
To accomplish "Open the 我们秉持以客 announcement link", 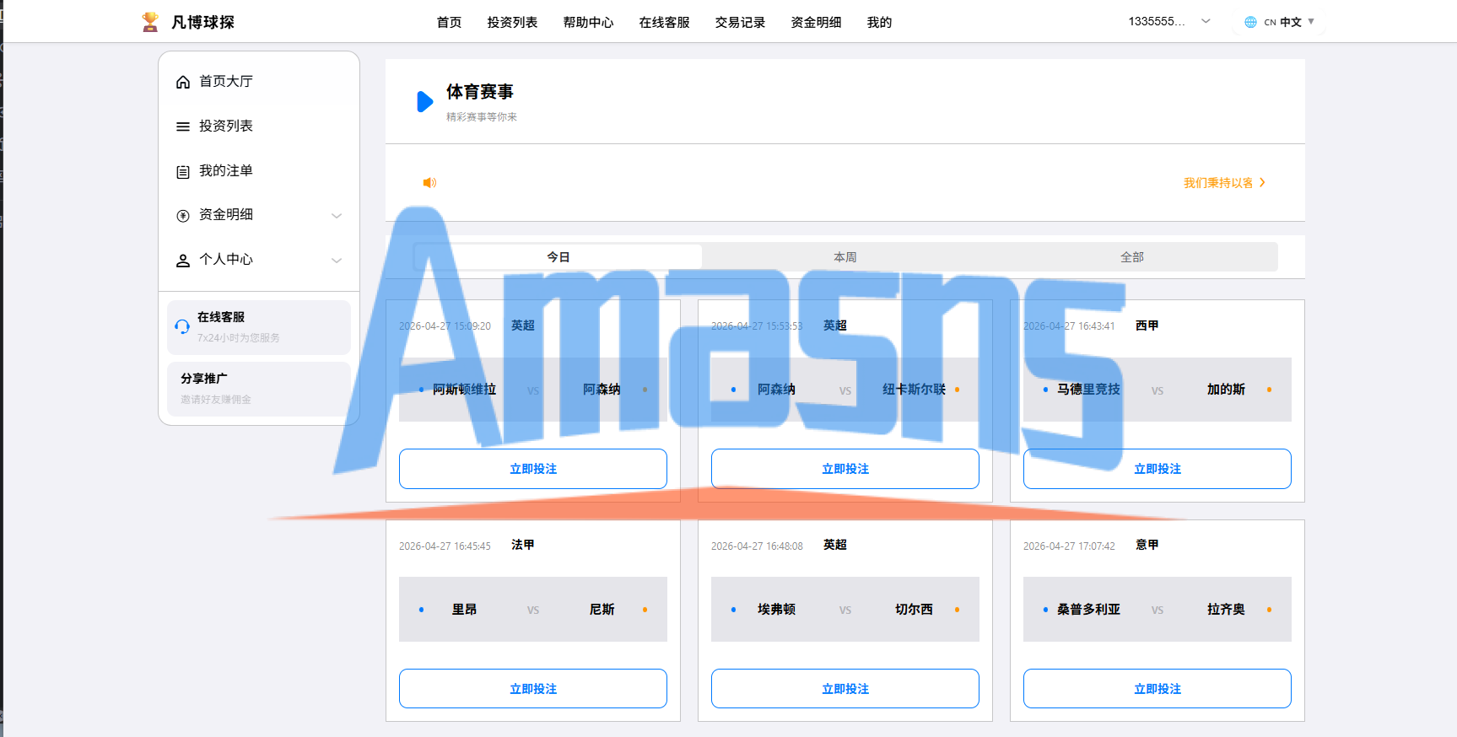I will click(1224, 183).
